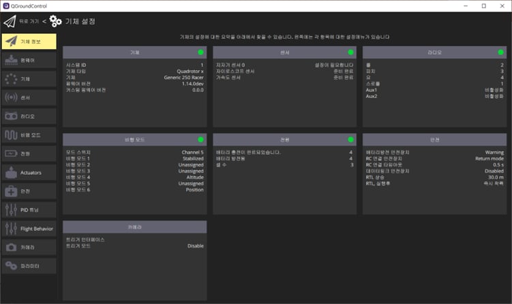
Task: Open 전원 power setup in sidebar
Action: [28, 154]
